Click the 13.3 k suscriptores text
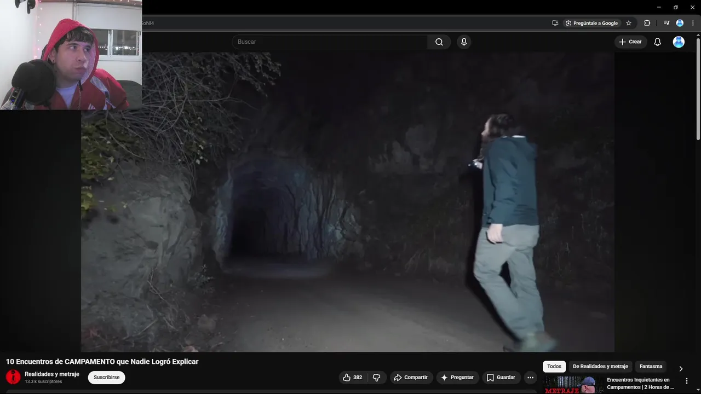The width and height of the screenshot is (701, 394). coord(43,382)
